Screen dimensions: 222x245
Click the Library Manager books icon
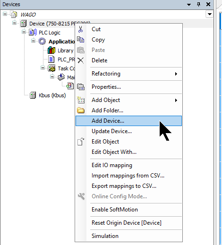(51, 51)
